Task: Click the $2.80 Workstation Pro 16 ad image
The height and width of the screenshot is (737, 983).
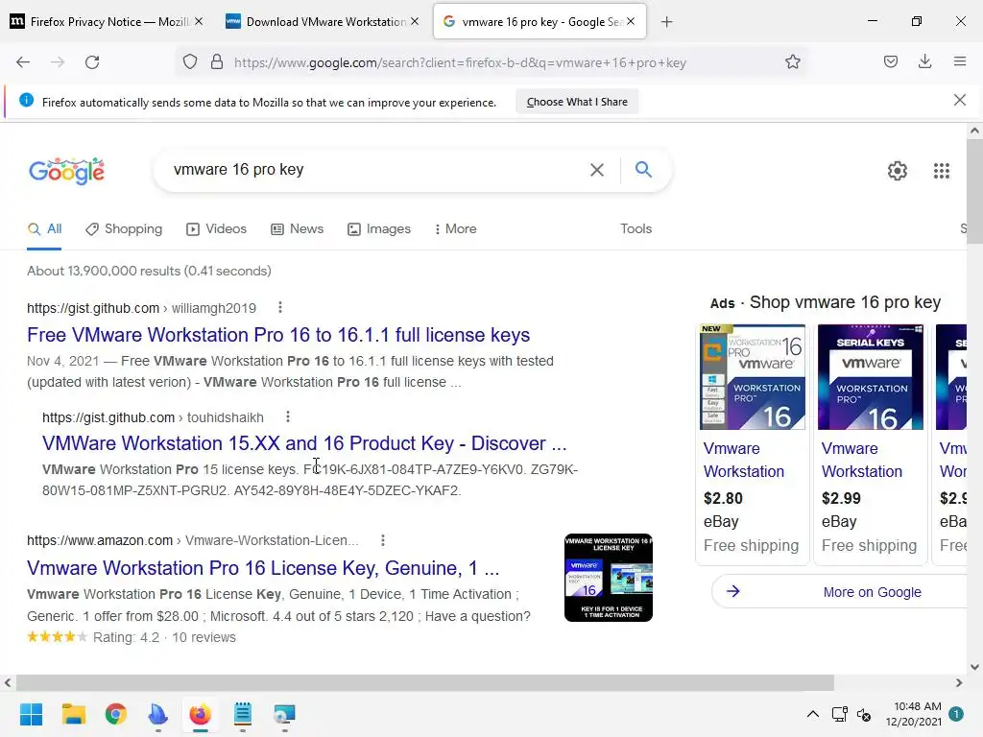Action: point(753,376)
